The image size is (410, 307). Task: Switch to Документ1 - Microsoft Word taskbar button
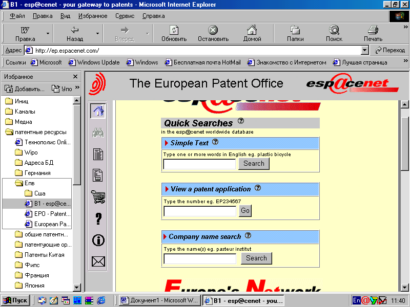coord(159,300)
